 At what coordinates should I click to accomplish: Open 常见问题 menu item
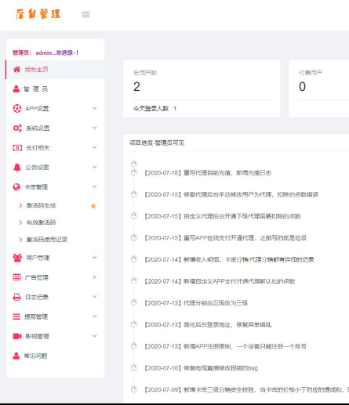(x=55, y=356)
